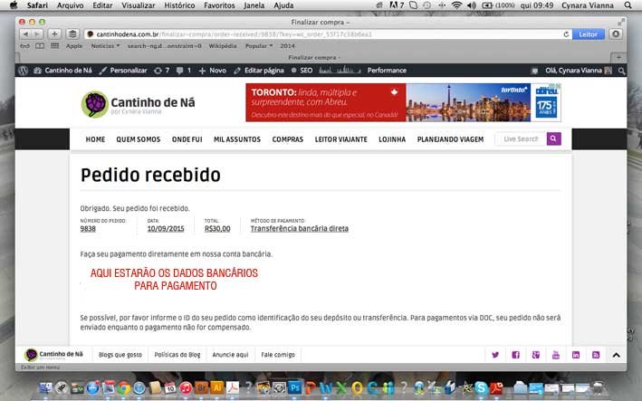
Task: Click Transferência bancária direta payment method
Action: [x=300, y=228]
